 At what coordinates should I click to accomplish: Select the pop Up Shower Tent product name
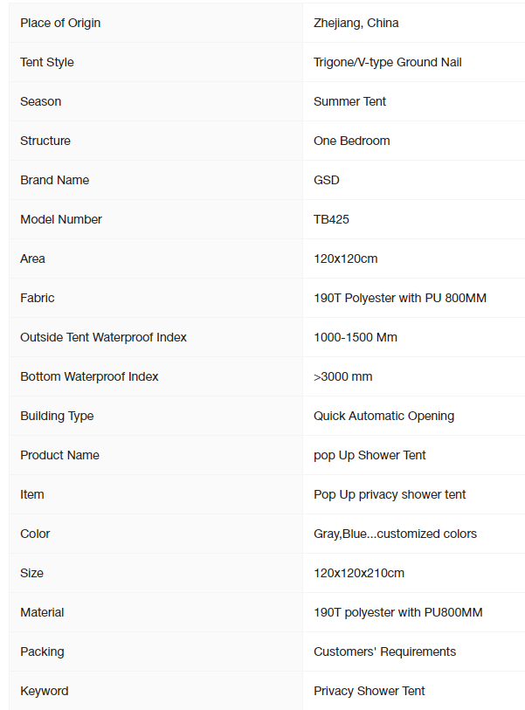[x=370, y=456]
